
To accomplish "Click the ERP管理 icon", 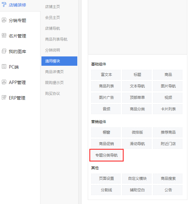I will pos(4,97).
